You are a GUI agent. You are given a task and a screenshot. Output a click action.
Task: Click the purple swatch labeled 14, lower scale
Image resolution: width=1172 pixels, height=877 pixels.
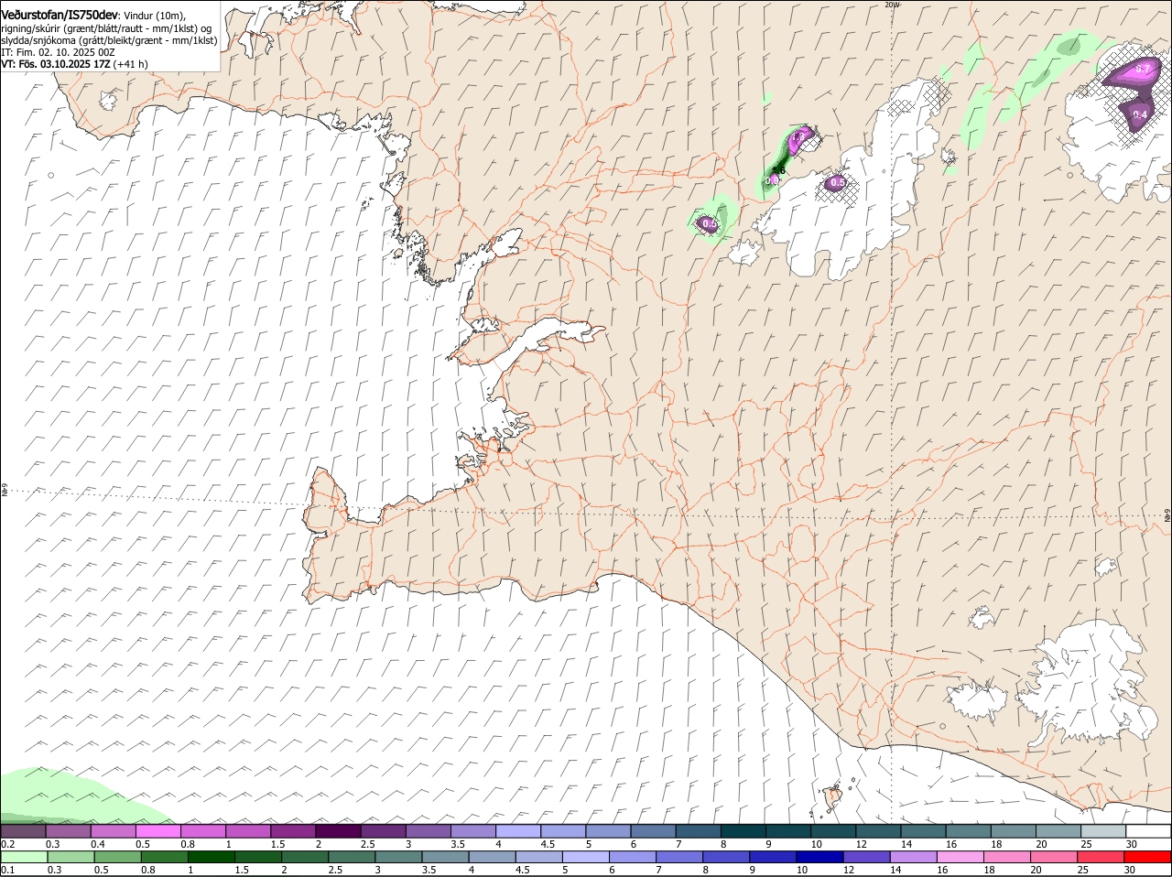914,857
